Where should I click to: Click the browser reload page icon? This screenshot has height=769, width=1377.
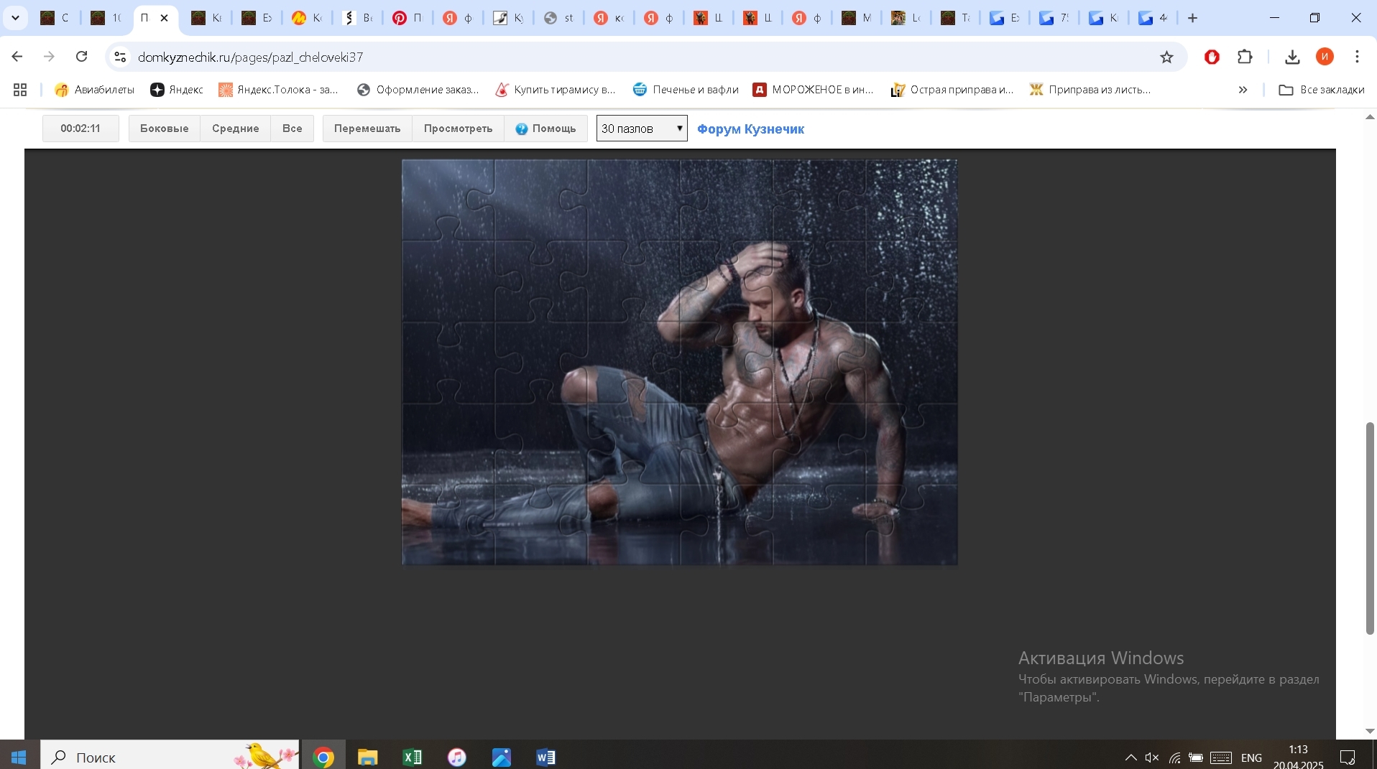click(x=82, y=57)
